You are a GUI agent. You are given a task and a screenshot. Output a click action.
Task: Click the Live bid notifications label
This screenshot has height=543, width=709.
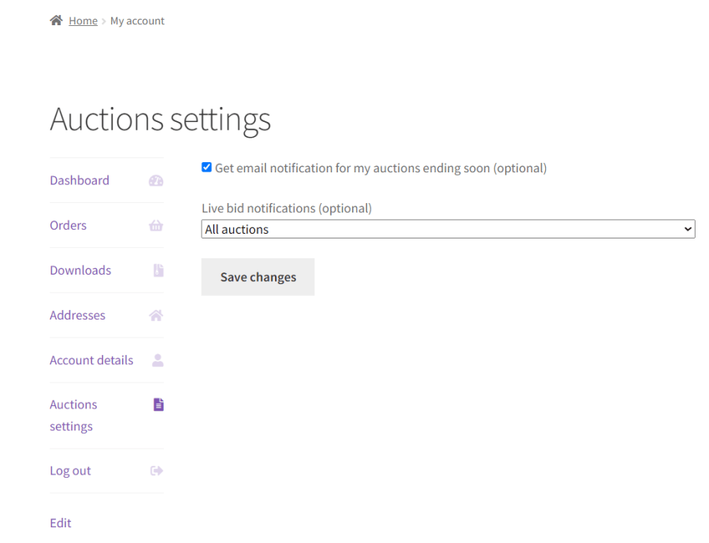pos(287,209)
